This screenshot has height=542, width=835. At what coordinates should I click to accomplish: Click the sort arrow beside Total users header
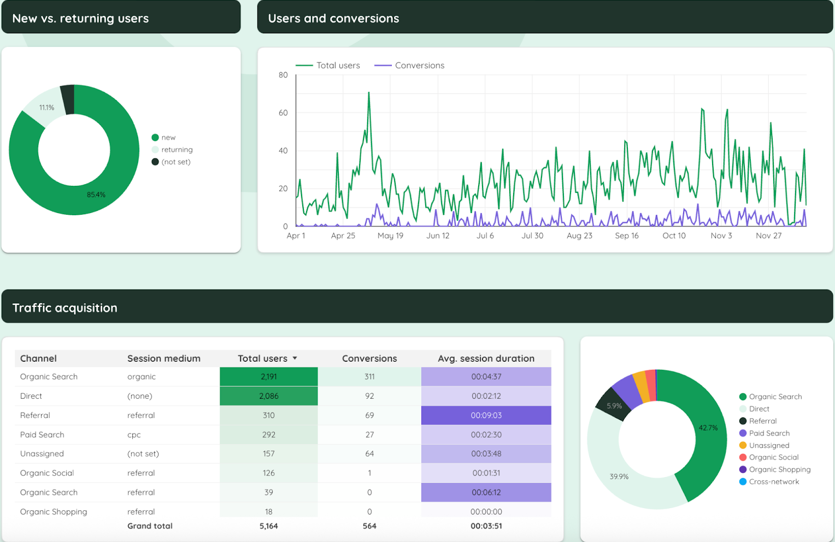coord(295,358)
